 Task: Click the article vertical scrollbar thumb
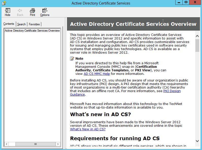click(197, 46)
